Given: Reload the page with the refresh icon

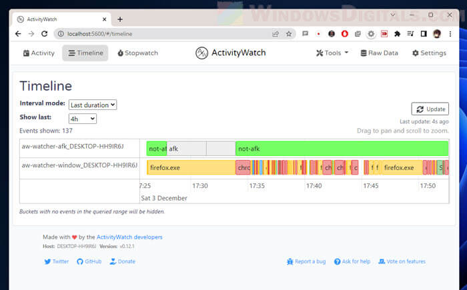Looking at the screenshot, I should [45, 33].
